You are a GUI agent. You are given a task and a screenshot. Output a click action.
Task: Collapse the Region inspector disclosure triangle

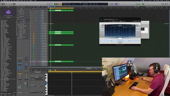click(x=18, y=7)
